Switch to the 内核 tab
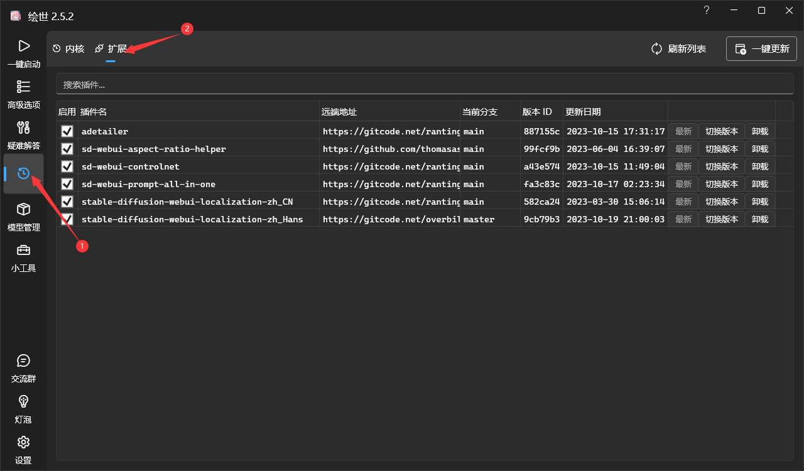 [68, 48]
